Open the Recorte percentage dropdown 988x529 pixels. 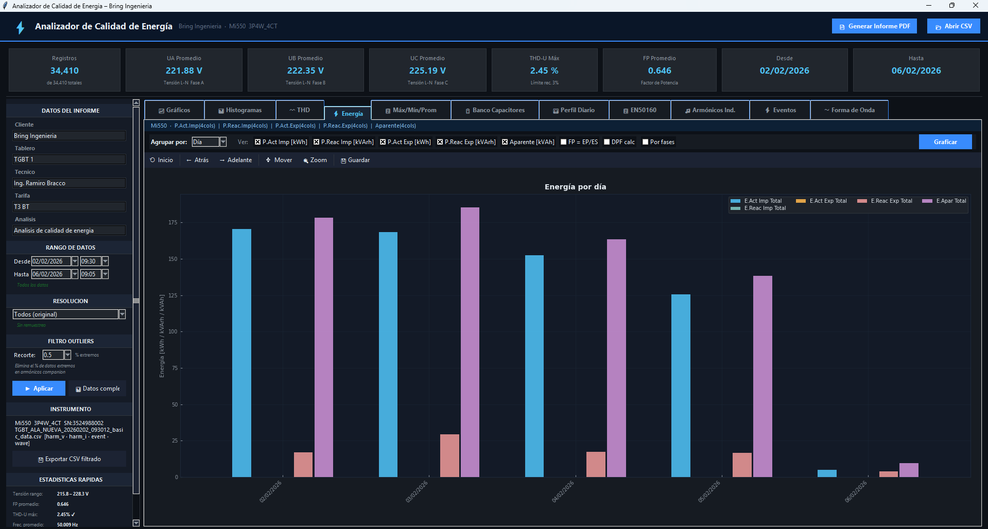tap(67, 355)
